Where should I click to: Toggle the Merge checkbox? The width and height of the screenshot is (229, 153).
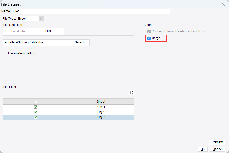click(149, 38)
